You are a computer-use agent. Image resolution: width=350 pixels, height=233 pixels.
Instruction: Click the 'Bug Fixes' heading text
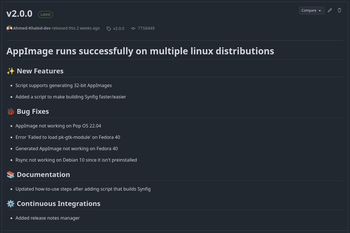pyautogui.click(x=33, y=111)
